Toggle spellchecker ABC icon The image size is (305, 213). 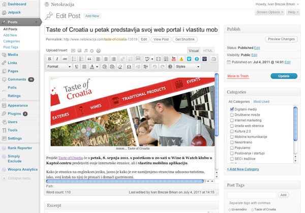coord(147,59)
